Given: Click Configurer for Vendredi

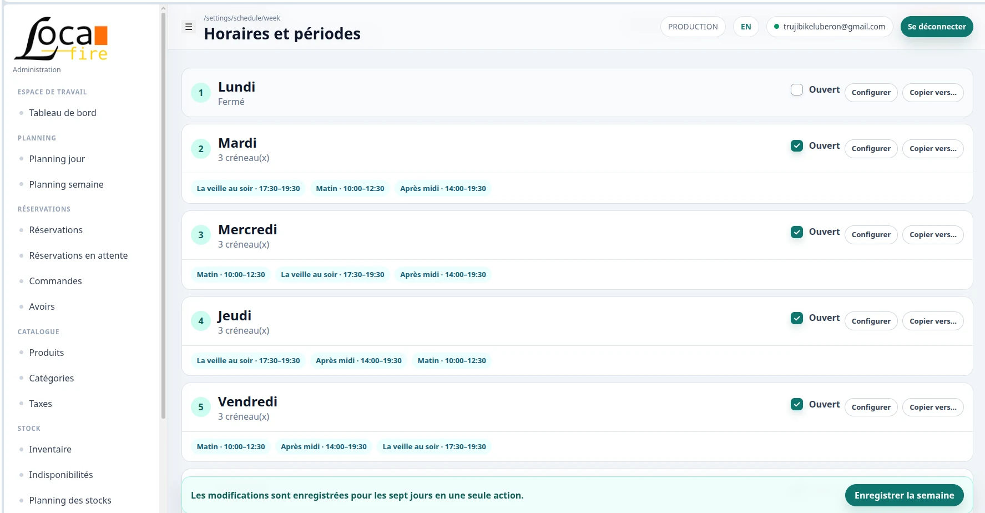Looking at the screenshot, I should pyautogui.click(x=871, y=407).
